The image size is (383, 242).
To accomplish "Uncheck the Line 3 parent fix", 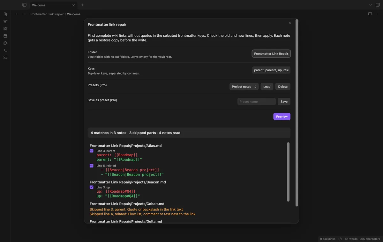I will 92,151.
